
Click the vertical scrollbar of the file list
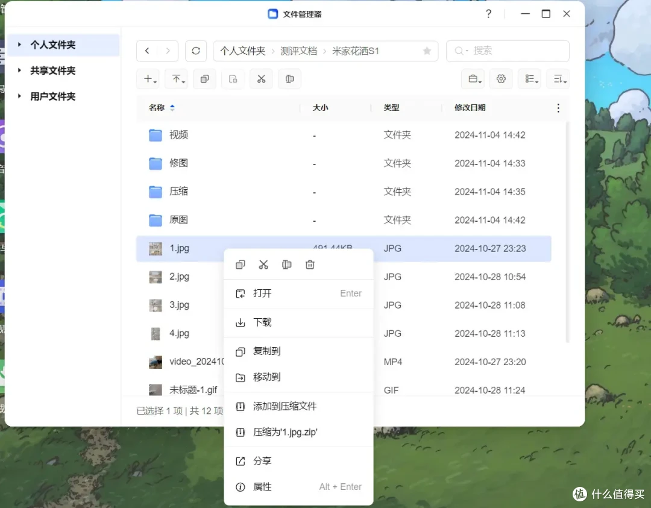coord(567,233)
